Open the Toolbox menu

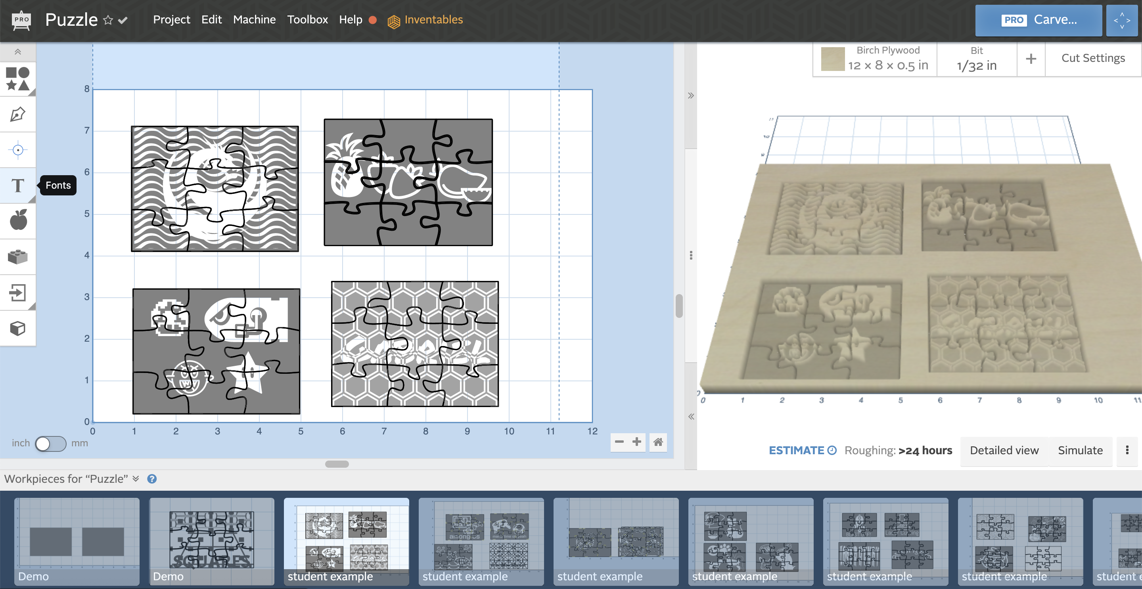pos(307,20)
